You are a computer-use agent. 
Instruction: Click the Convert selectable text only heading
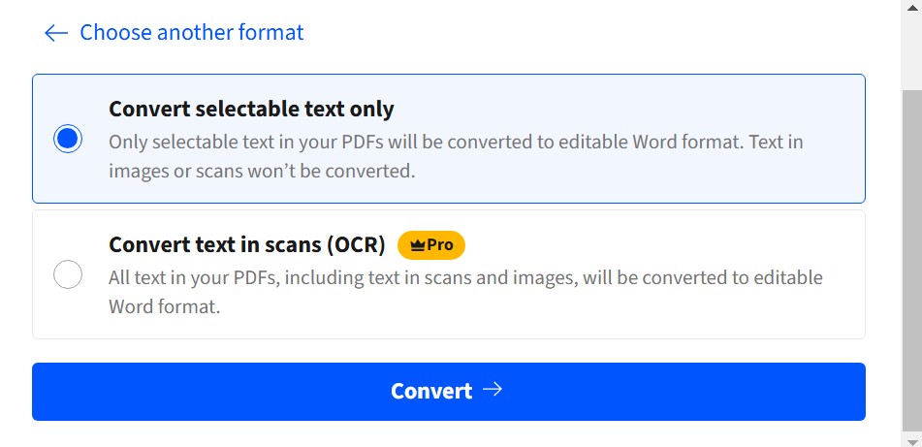[251, 110]
